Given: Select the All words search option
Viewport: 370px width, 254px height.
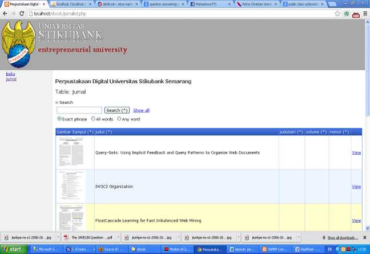Looking at the screenshot, I should click(93, 119).
